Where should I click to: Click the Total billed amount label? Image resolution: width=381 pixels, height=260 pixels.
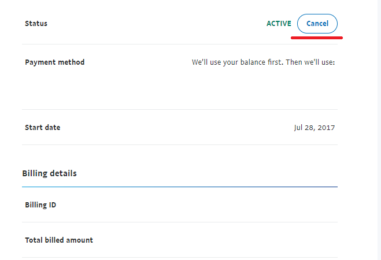59,240
